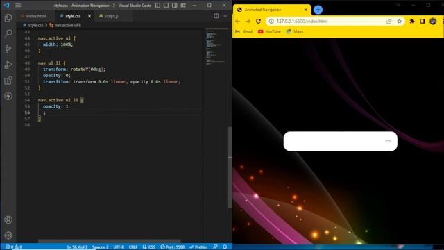The image size is (444, 250).
Task: Open the feedback icon in the status bar
Action: tap(215, 247)
